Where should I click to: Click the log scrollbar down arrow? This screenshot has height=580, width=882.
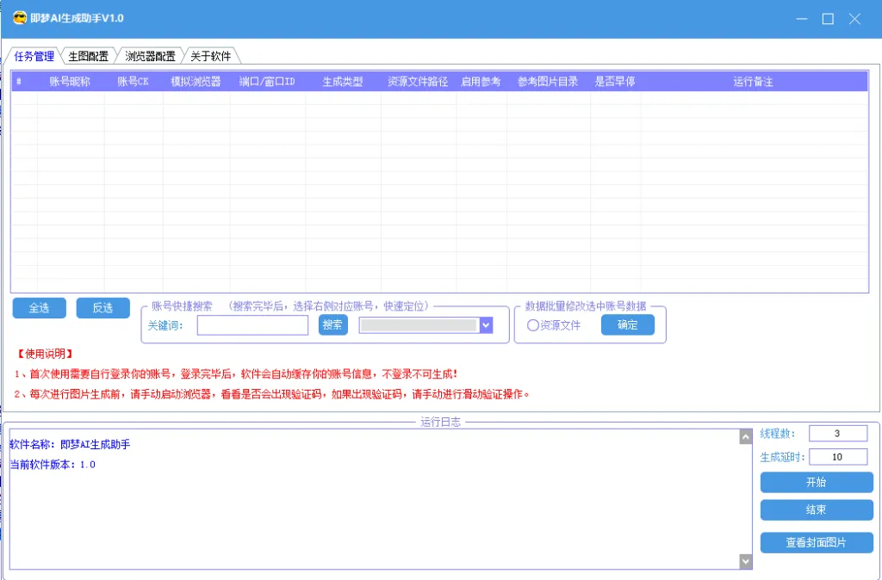(746, 561)
